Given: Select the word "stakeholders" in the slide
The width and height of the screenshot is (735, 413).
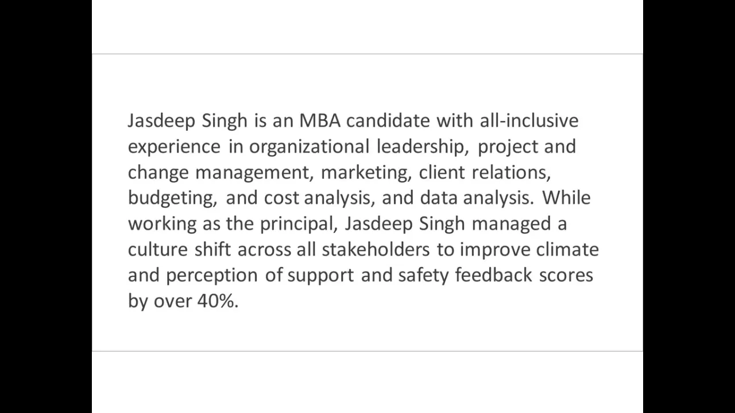Looking at the screenshot, I should tap(376, 249).
